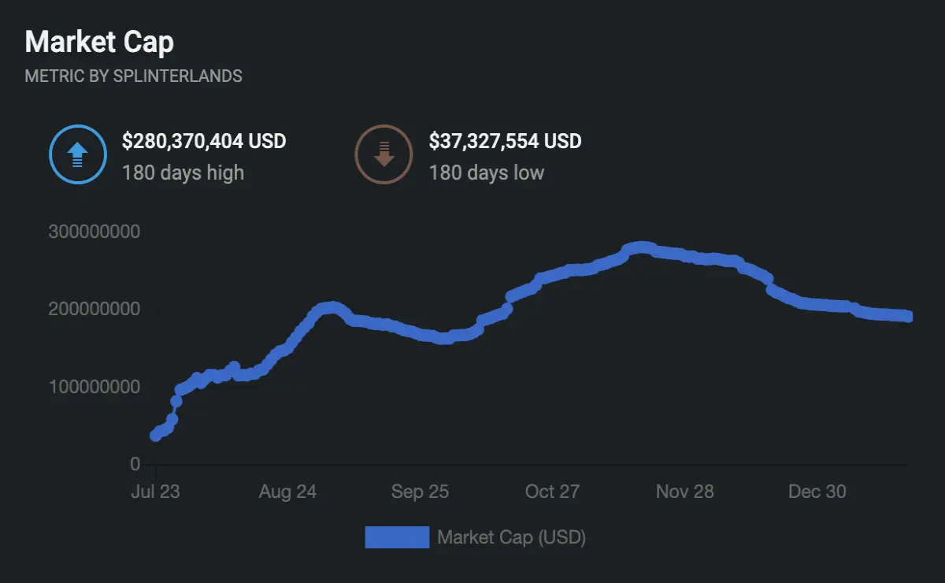The width and height of the screenshot is (945, 583).
Task: Click the 300000000 y-axis label
Action: click(x=94, y=232)
